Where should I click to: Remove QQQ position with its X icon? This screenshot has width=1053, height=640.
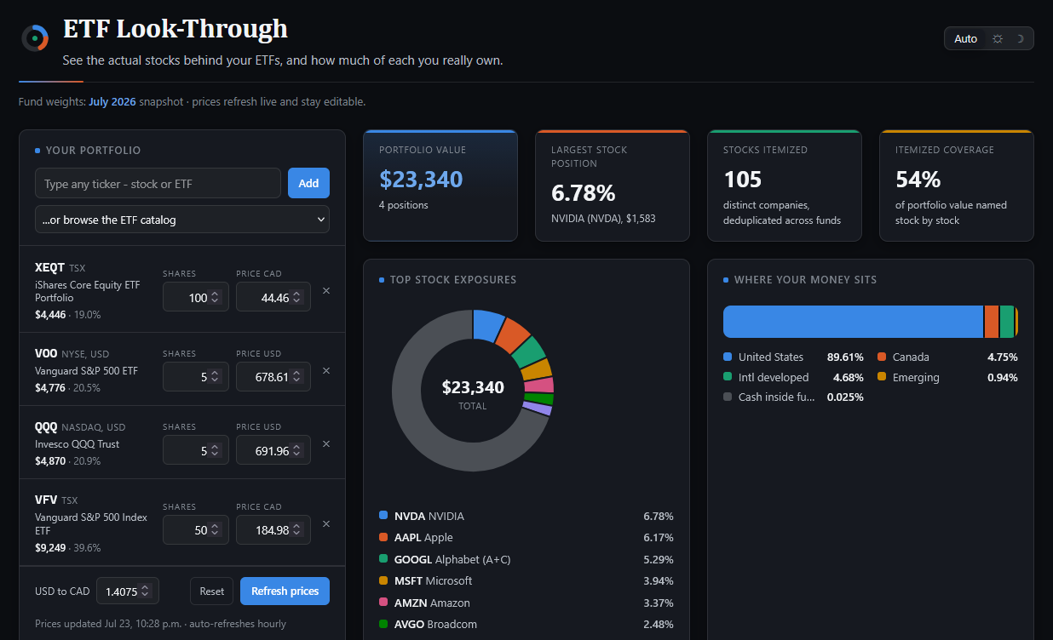click(326, 443)
